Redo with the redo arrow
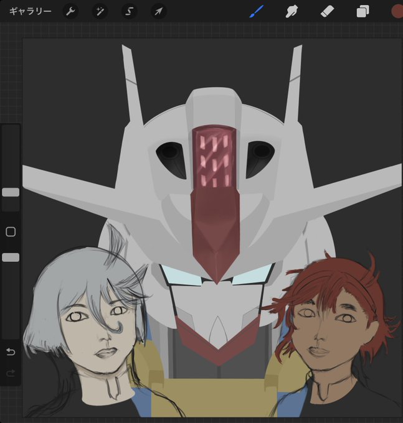The width and height of the screenshot is (403, 423). 11,373
